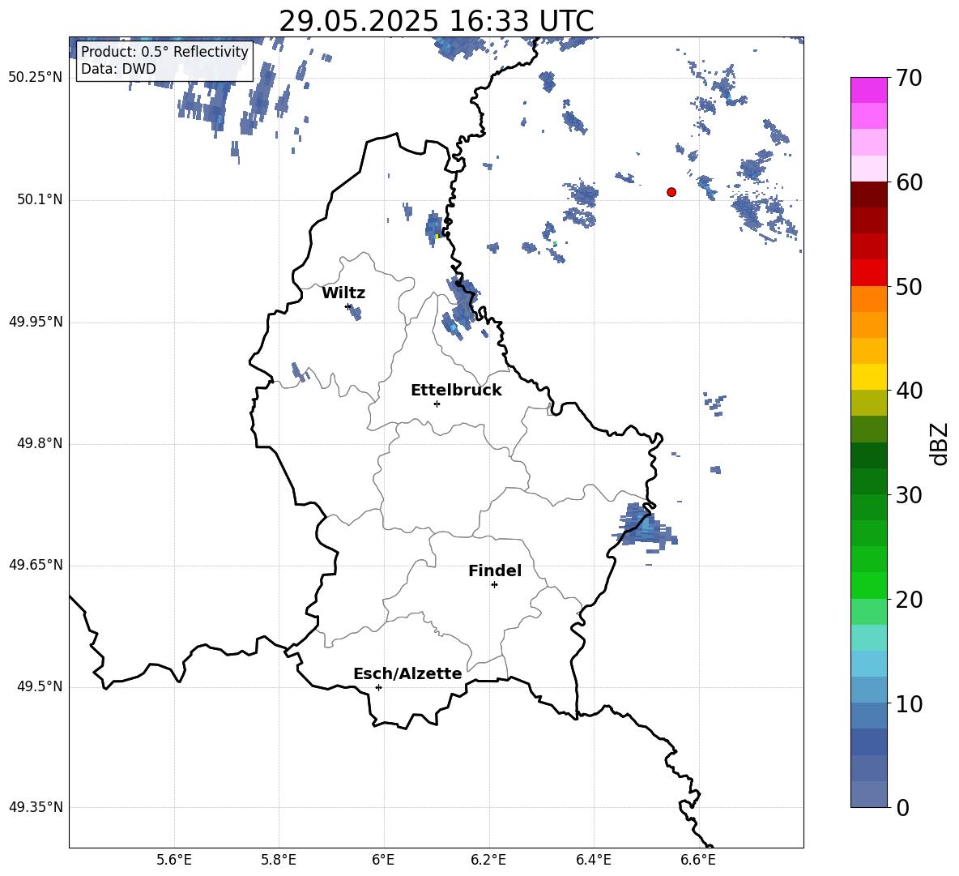Click the 49.5°N latitude label
959x876 pixels.
coord(40,686)
